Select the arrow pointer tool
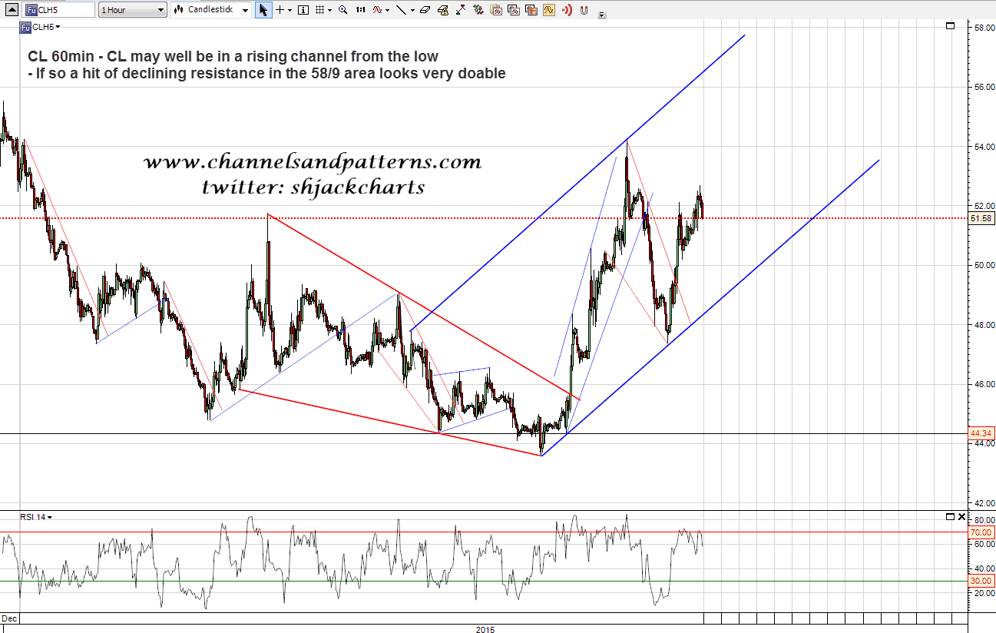Screen dimensions: 996x633 click(x=263, y=10)
